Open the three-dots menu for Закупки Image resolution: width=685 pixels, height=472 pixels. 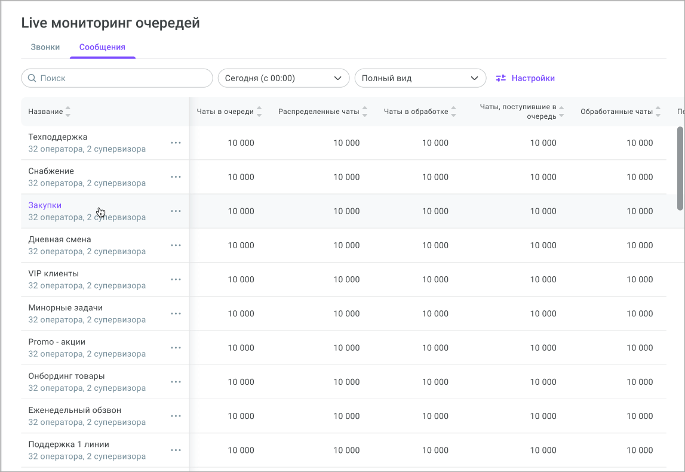pyautogui.click(x=176, y=211)
